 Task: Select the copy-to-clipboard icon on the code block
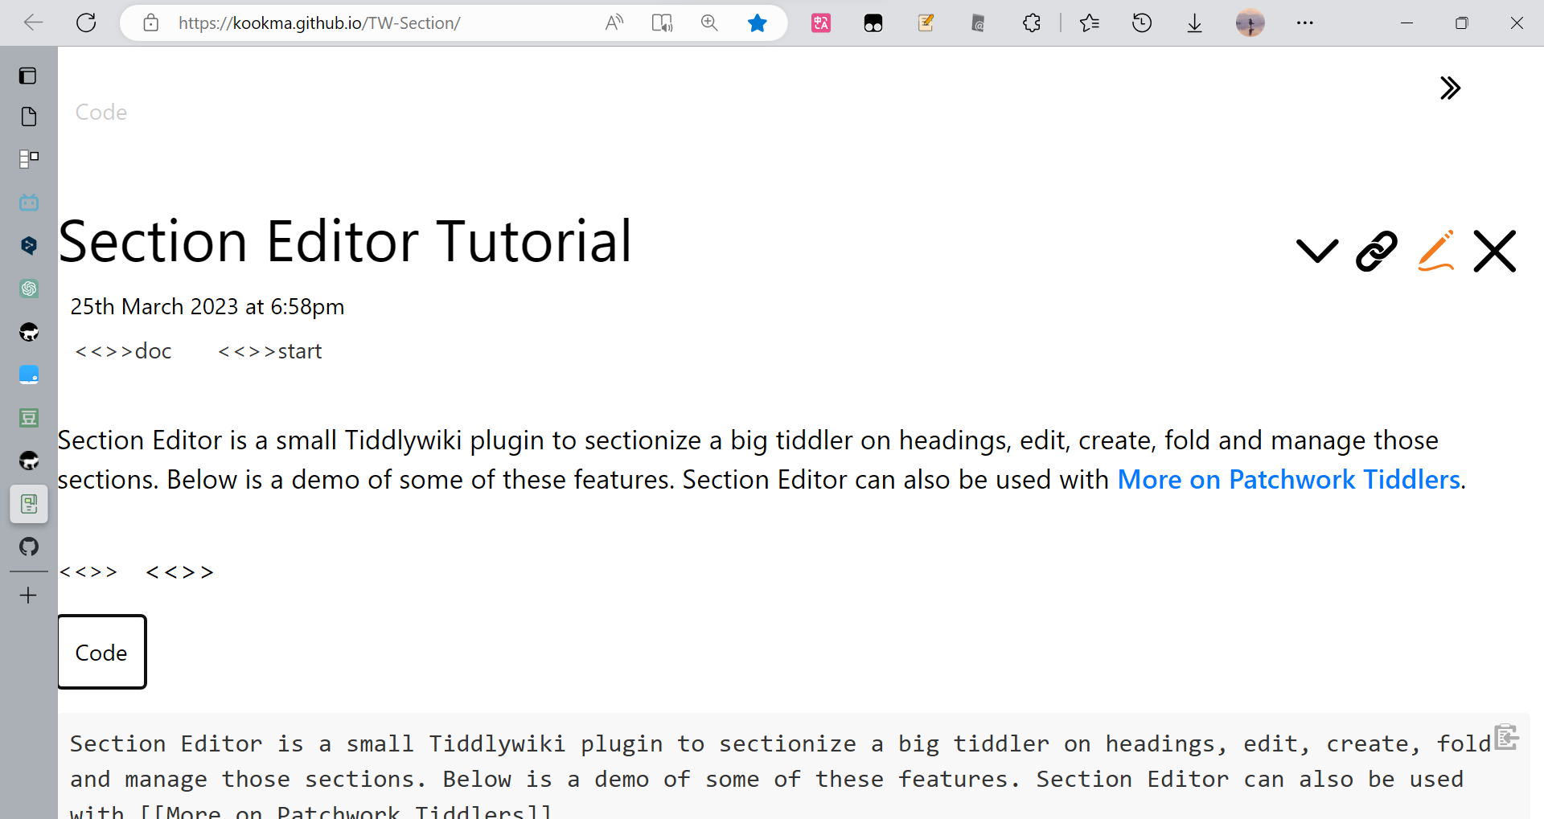pos(1505,736)
